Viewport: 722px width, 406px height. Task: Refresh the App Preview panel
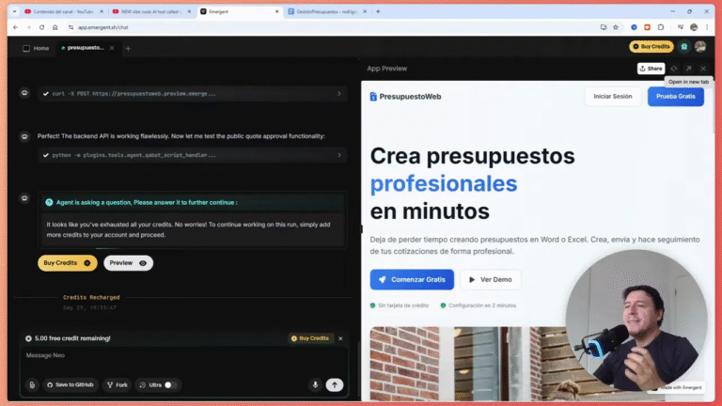coord(674,69)
